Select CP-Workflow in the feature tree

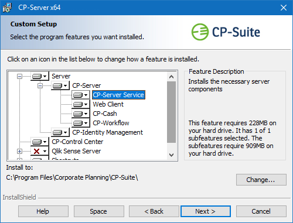pos(111,123)
